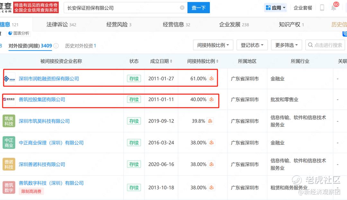Screen dimensions: 347x200
Task: Click the 存续 status tag for 深圳市润乾融资担保有限公司
Action: click(x=134, y=79)
